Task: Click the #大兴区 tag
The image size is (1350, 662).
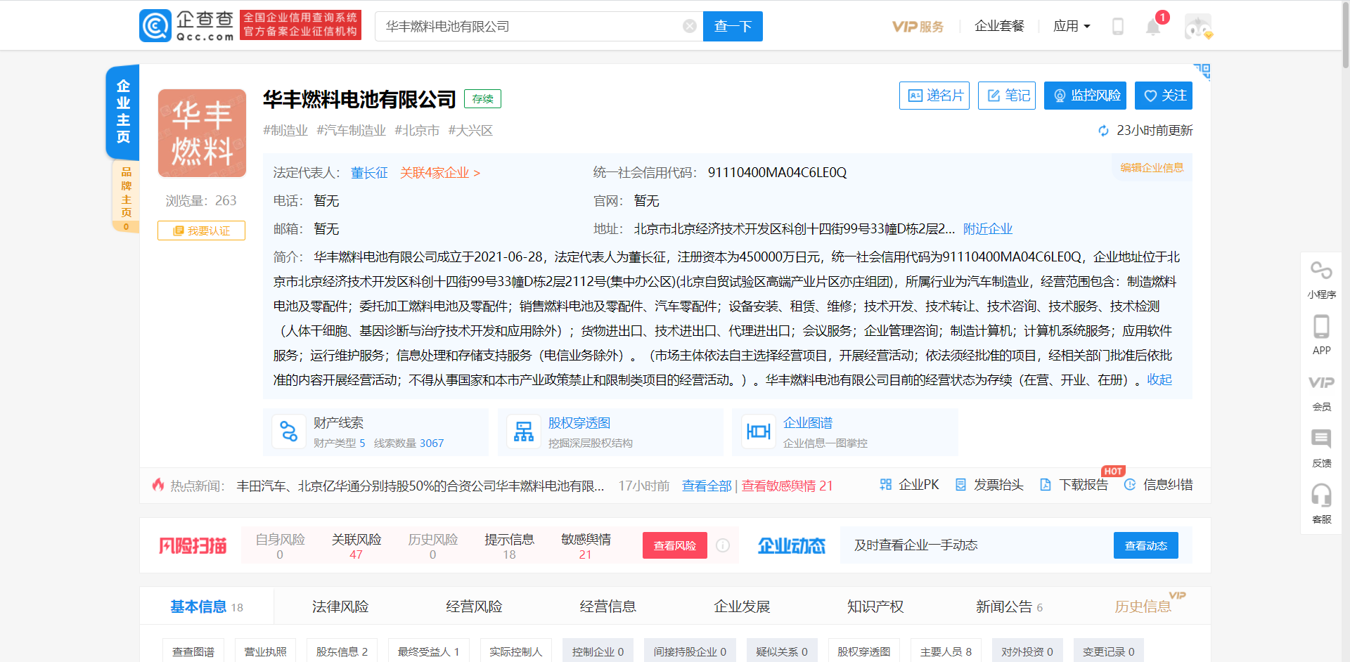Action: click(470, 131)
